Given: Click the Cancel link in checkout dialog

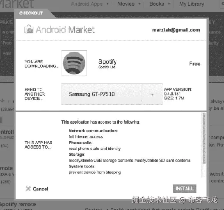Looking at the screenshot, I should tap(41, 189).
